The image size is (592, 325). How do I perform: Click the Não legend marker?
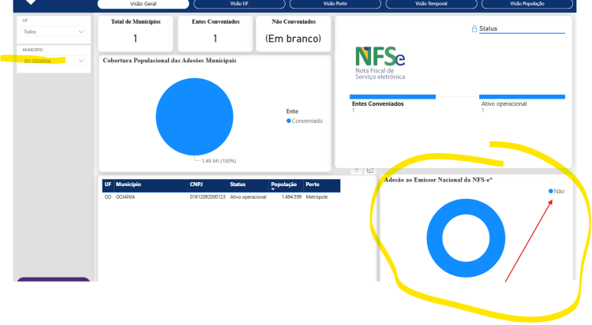coord(550,191)
